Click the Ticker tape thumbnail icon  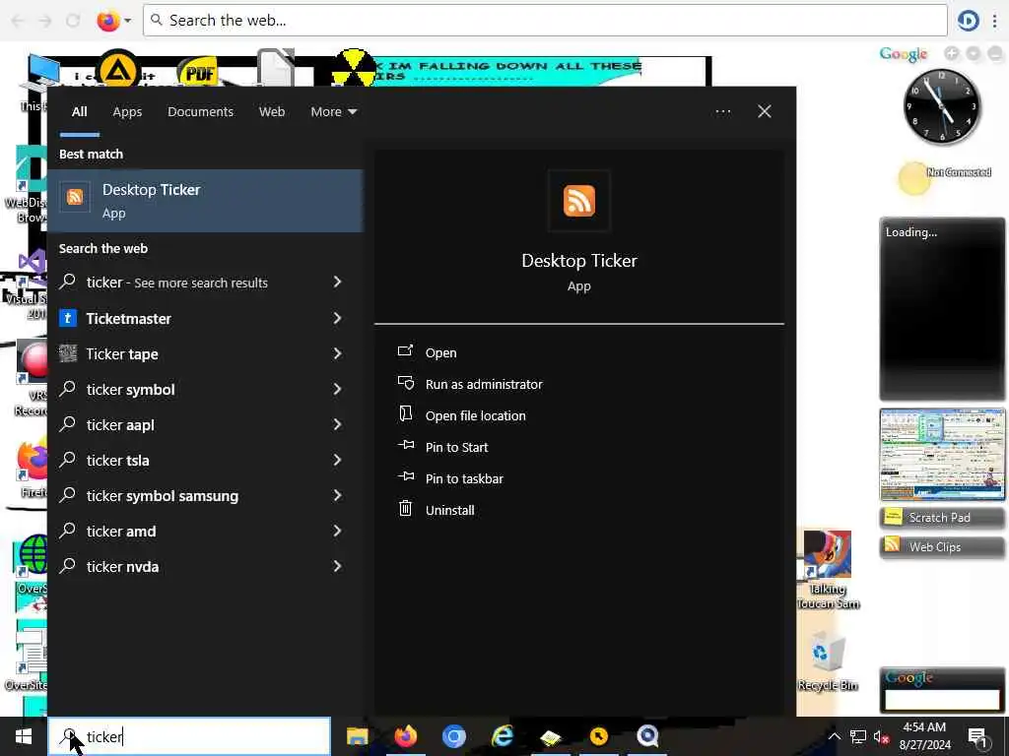pyautogui.click(x=68, y=353)
